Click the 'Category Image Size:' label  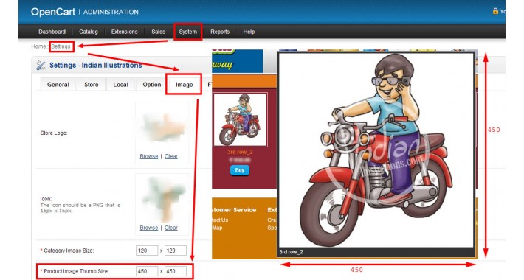(69, 251)
